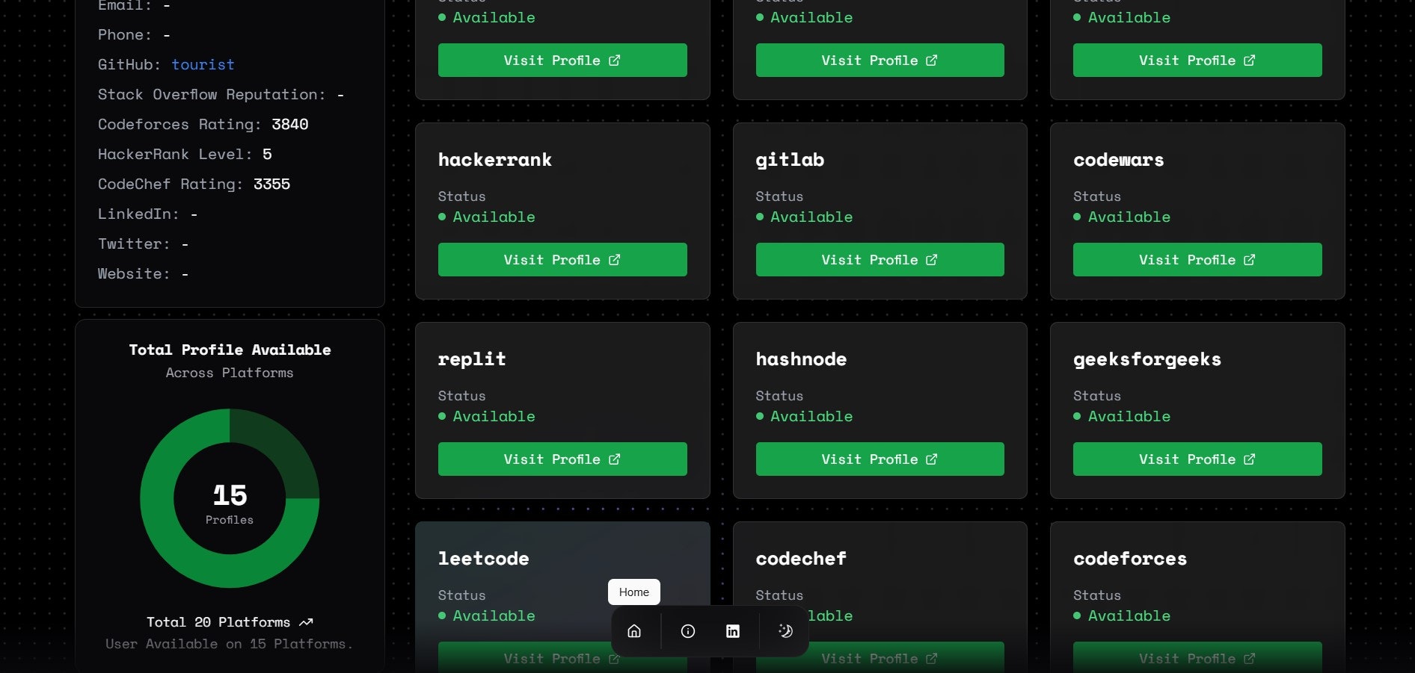Click the trending arrow beside Total 20 Platforms
The image size is (1415, 673).
[307, 621]
